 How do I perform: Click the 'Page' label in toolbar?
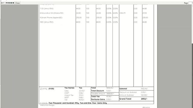[186, 3]
